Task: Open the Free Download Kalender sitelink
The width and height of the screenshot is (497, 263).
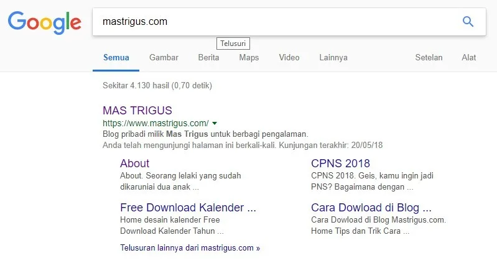Action: [x=188, y=208]
